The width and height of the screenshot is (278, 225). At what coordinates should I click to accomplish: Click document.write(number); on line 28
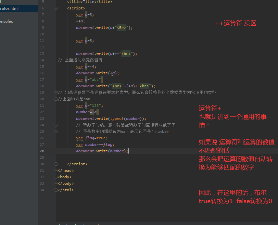click(102, 151)
